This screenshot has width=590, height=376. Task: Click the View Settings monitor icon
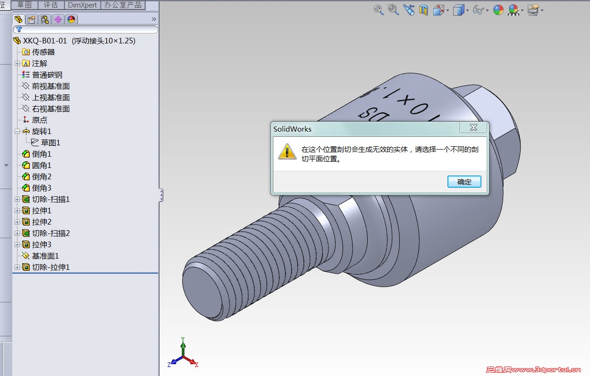[533, 10]
